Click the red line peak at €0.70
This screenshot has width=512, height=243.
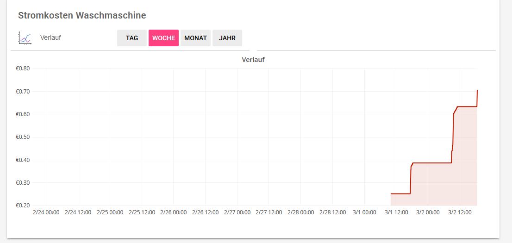[x=477, y=90]
